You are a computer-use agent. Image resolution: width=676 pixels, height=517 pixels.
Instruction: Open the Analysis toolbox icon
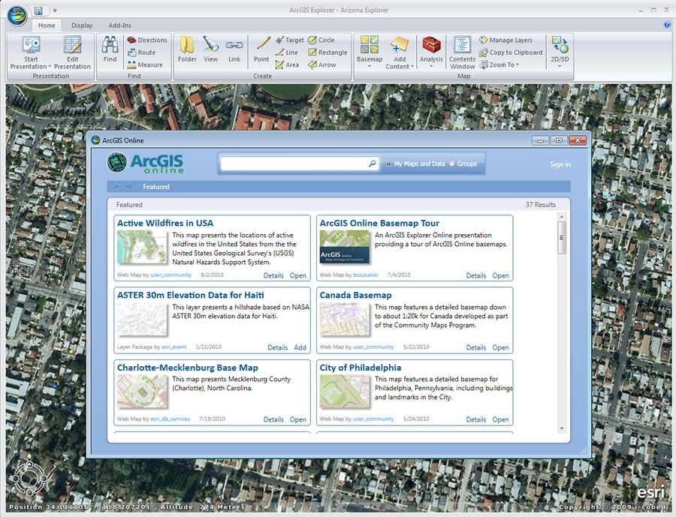click(431, 44)
